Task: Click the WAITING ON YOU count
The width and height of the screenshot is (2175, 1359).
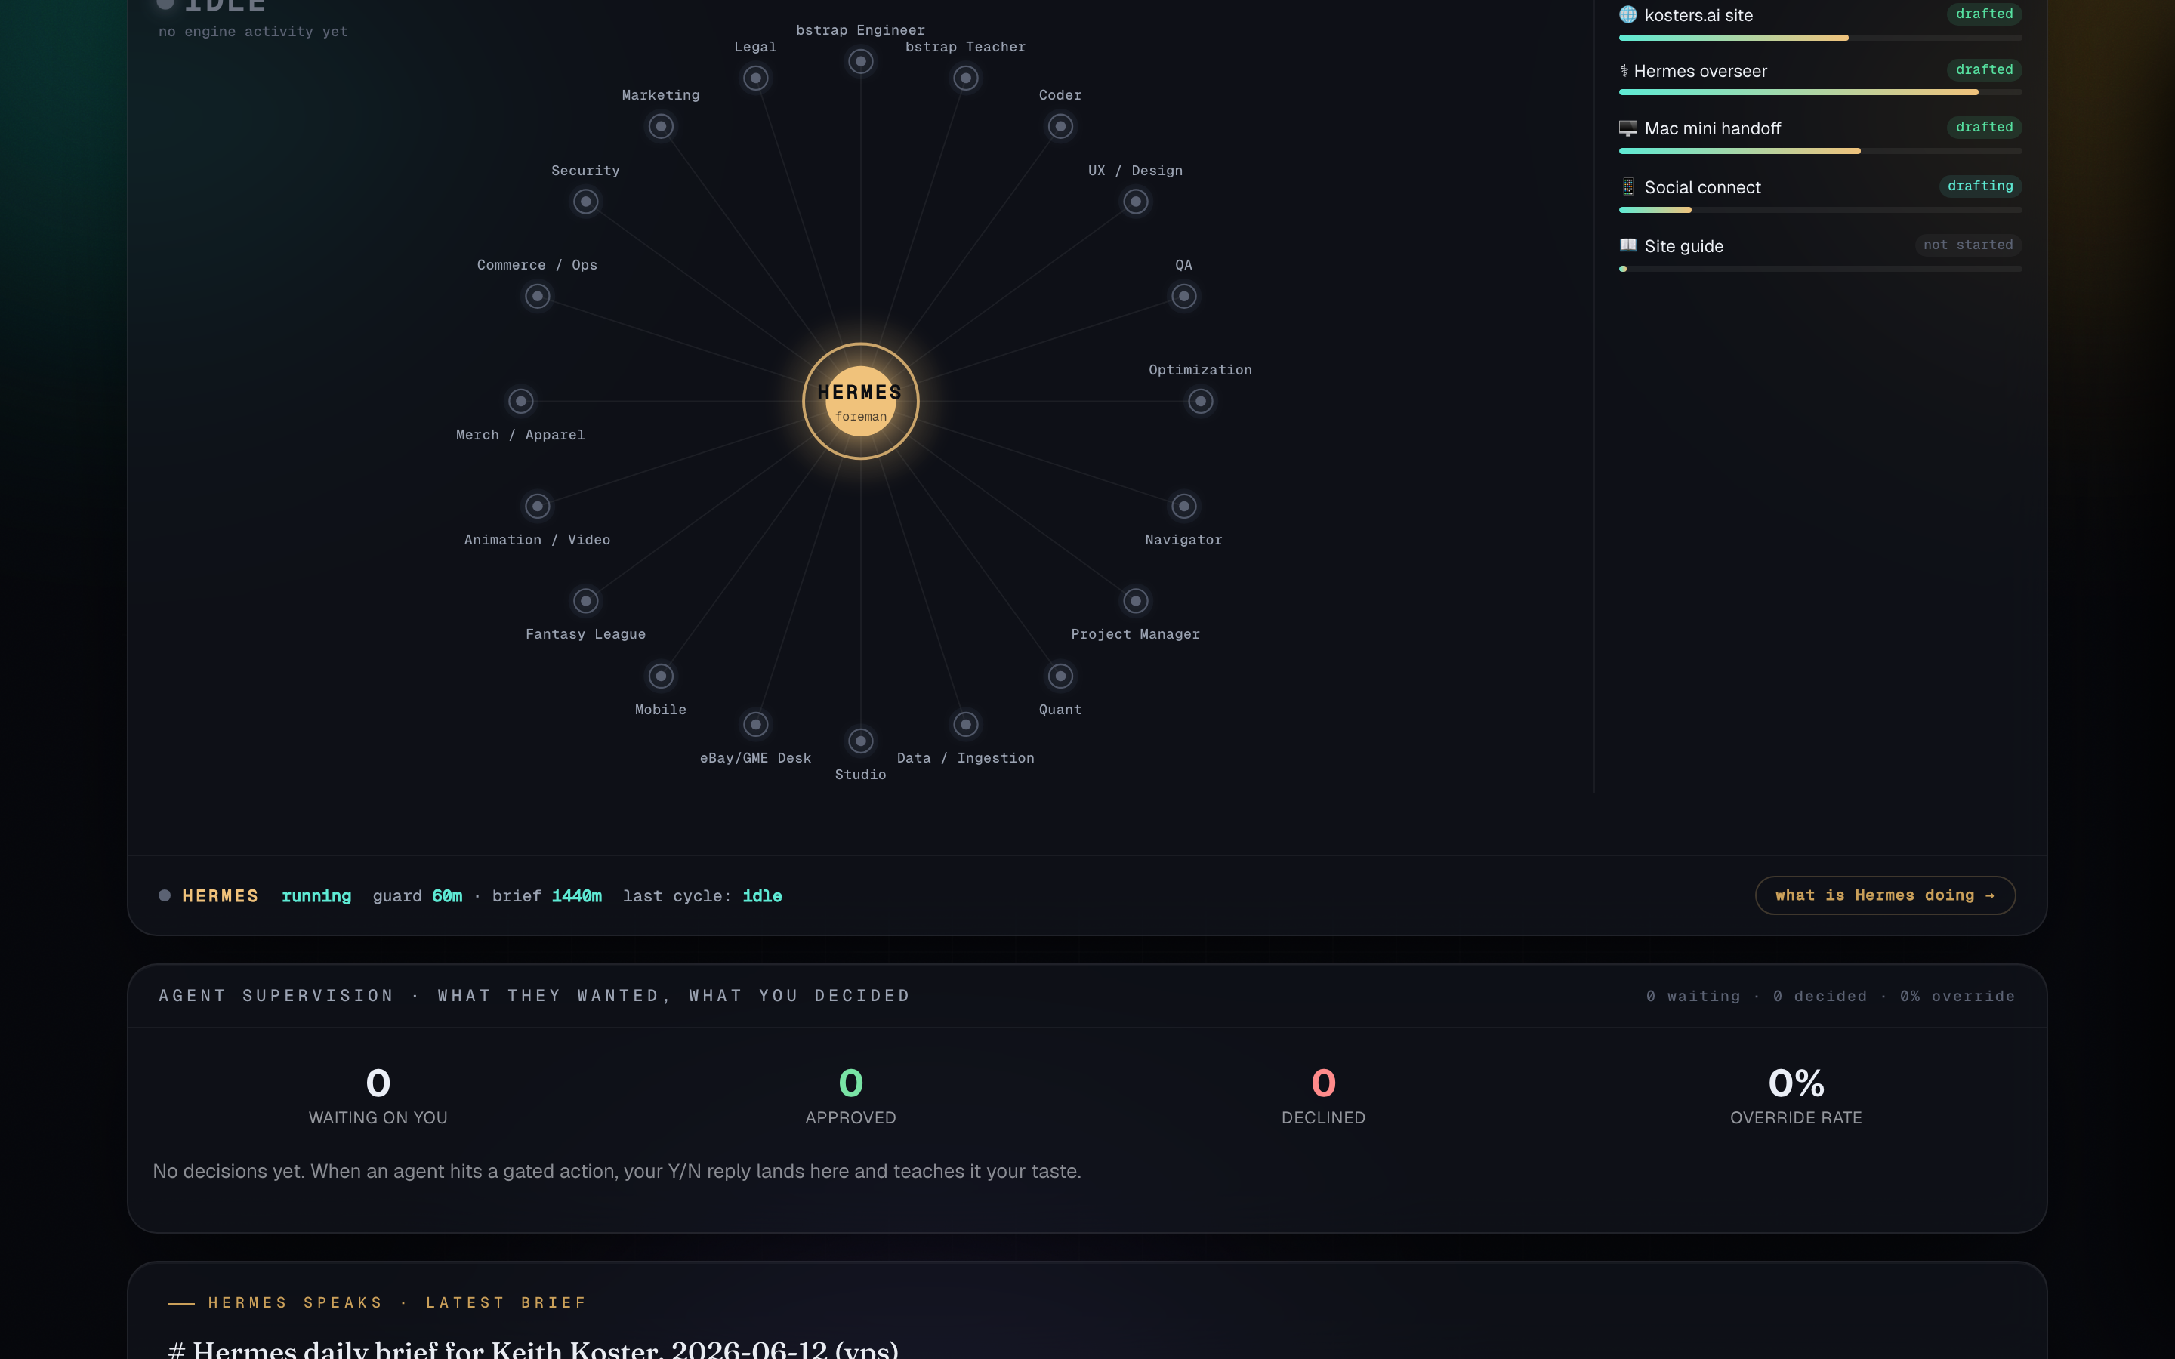Action: tap(378, 1083)
